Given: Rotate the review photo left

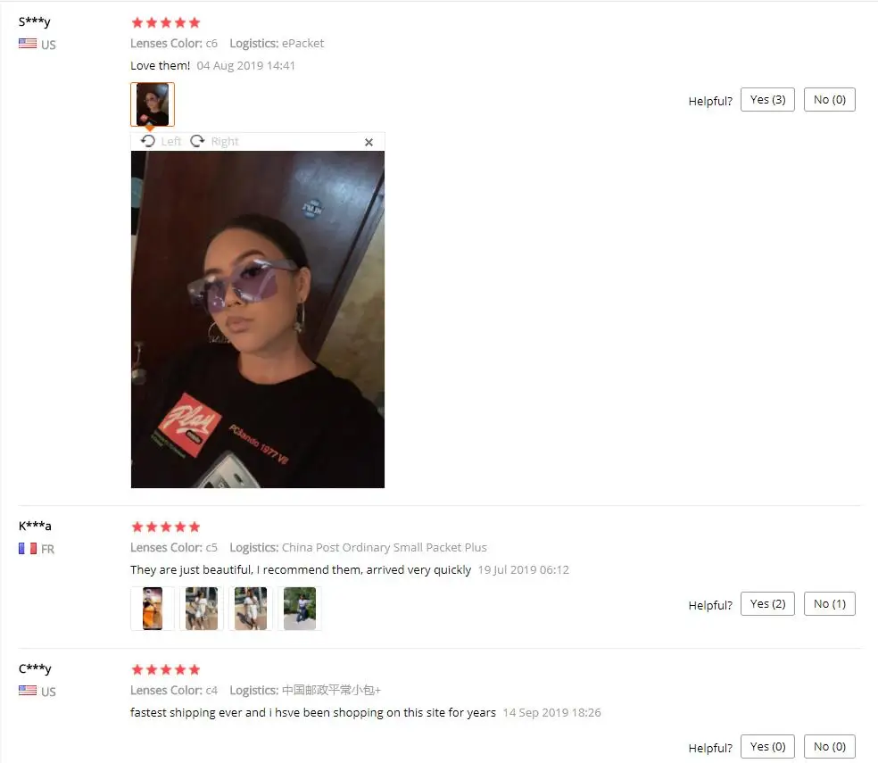Looking at the screenshot, I should [x=161, y=141].
